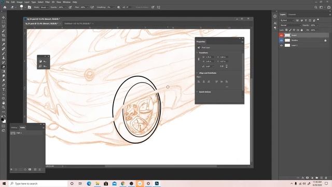Toggle link width and height in Properties
The width and height of the screenshot is (332, 187).
point(199,59)
